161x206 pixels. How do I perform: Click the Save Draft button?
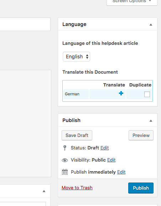pos(77,135)
